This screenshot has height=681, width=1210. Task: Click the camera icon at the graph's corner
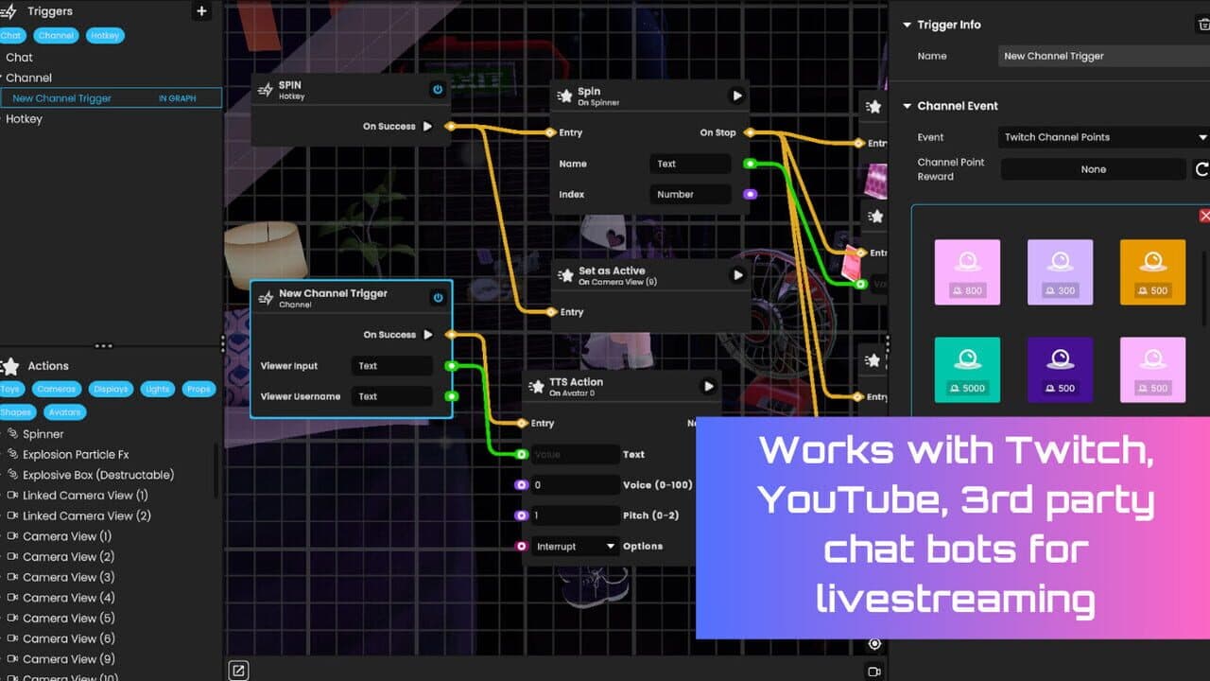874,672
